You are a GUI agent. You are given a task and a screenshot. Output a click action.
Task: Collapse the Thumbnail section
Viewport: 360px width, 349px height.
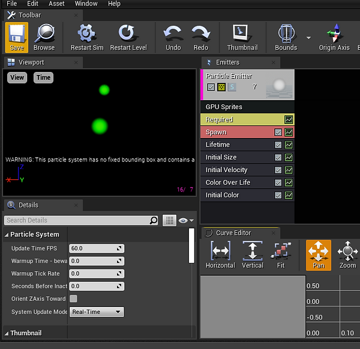[x=7, y=333]
